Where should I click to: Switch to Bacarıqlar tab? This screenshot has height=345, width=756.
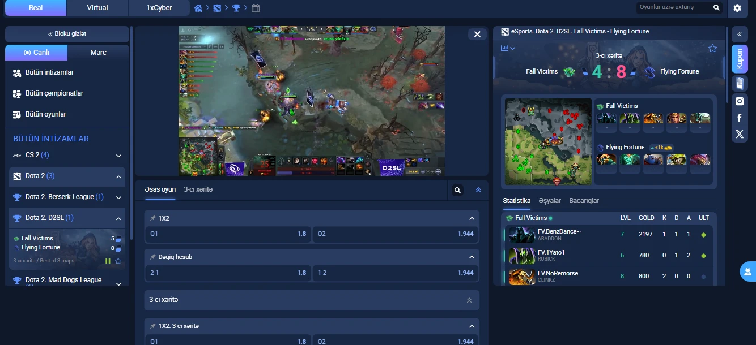coord(584,201)
